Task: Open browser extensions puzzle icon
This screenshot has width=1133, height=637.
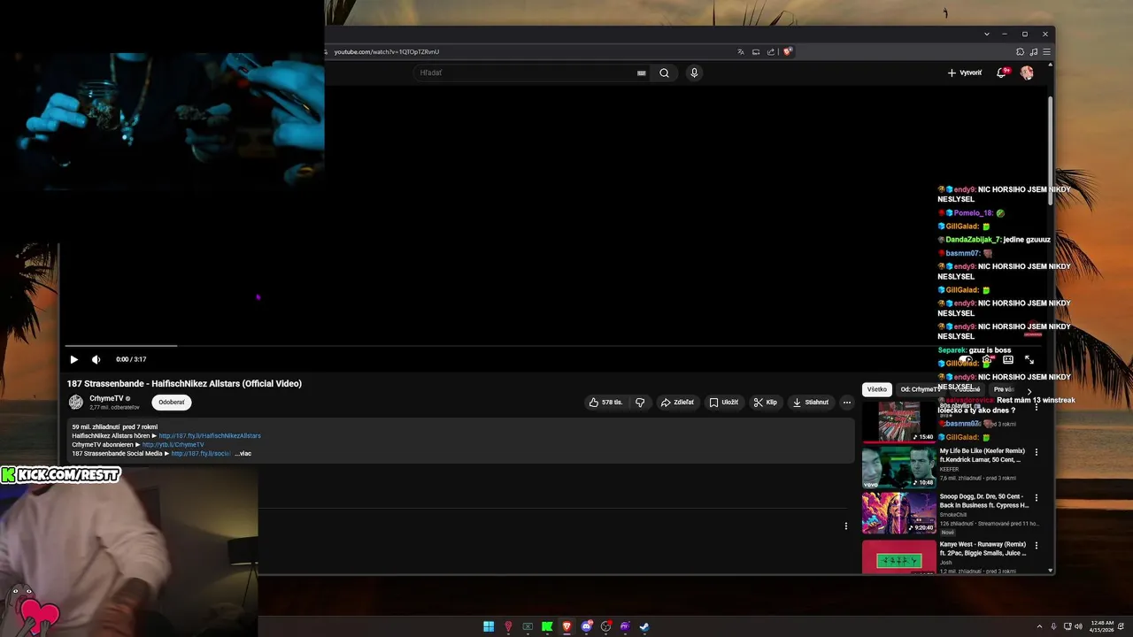Action: pyautogui.click(x=1020, y=52)
